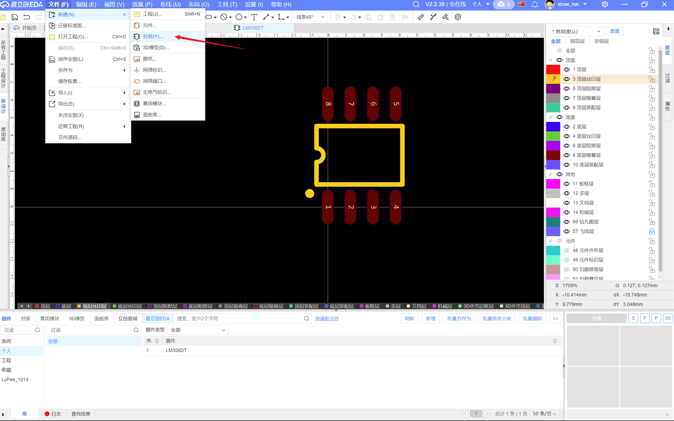Click the undo arrow icon
The image size is (674, 421).
[x=27, y=17]
